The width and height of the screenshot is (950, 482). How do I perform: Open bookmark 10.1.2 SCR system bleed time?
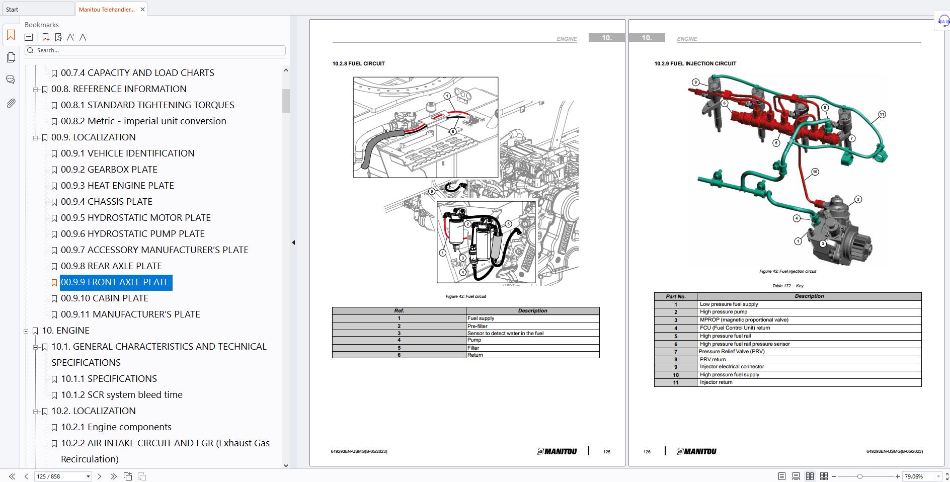(122, 395)
